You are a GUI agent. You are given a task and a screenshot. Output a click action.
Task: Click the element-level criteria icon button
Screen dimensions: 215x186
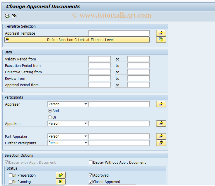click(x=161, y=40)
